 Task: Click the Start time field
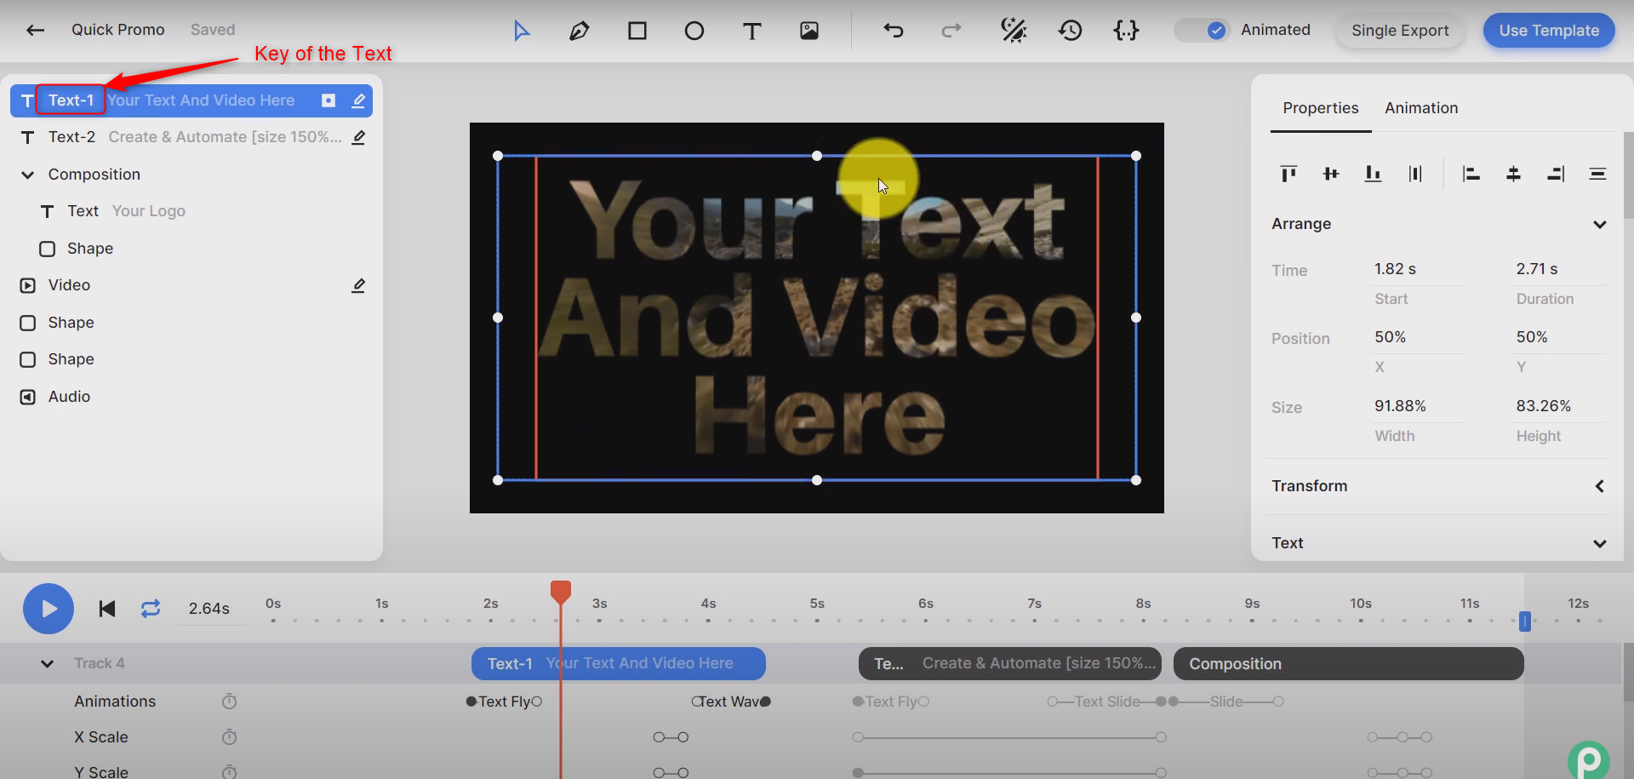point(1418,269)
